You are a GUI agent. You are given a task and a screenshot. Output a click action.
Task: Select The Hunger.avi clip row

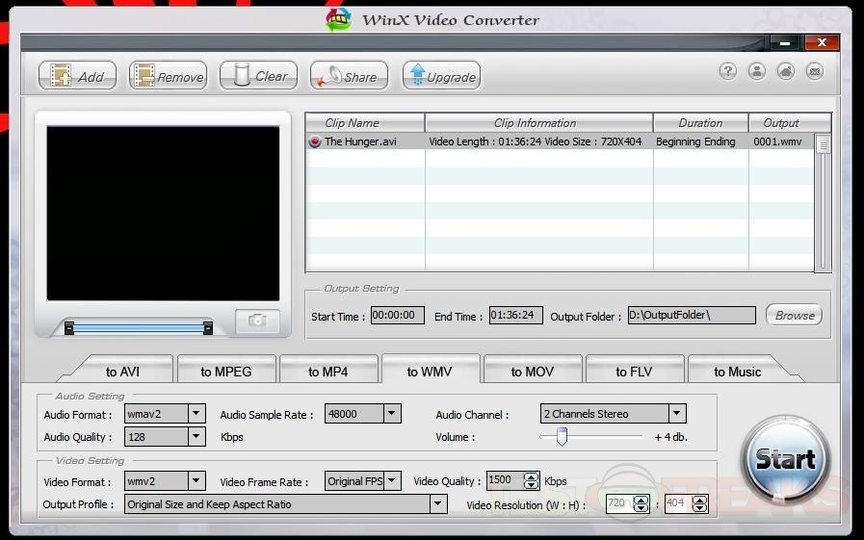click(x=560, y=141)
